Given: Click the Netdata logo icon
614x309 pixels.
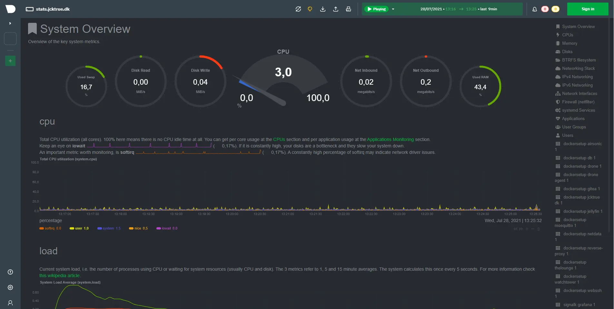Looking at the screenshot, I should [10, 9].
